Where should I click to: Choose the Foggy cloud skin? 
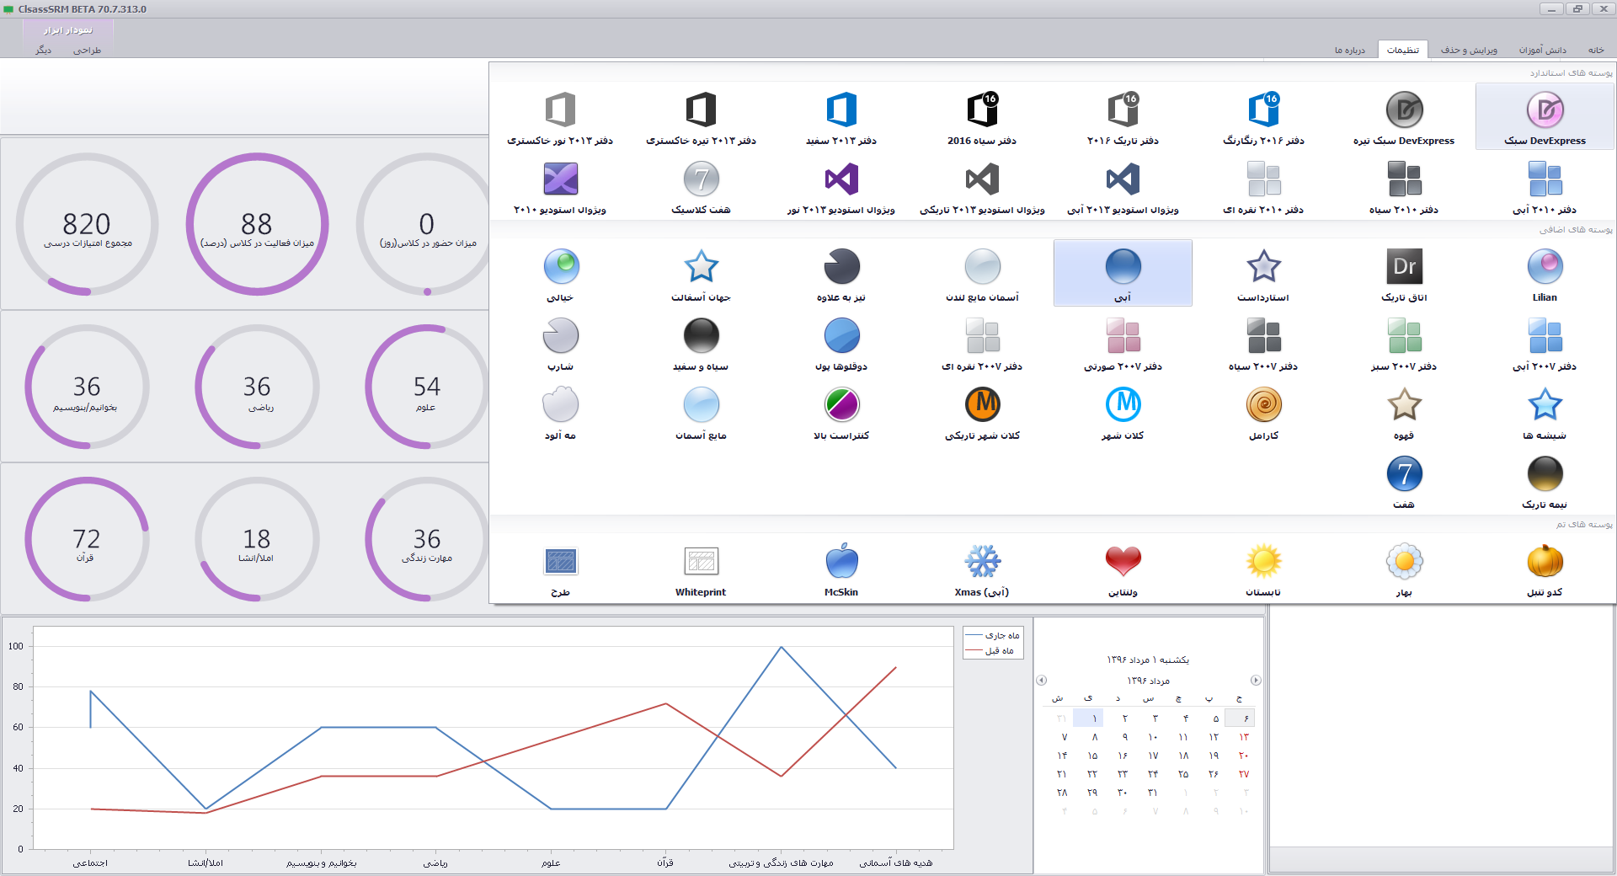click(x=560, y=412)
